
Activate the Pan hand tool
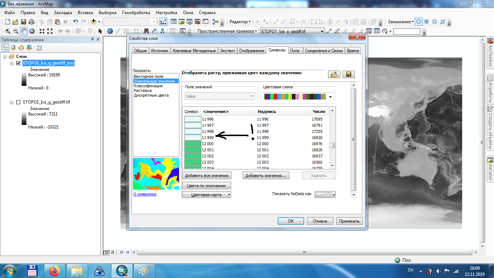pyautogui.click(x=24, y=31)
